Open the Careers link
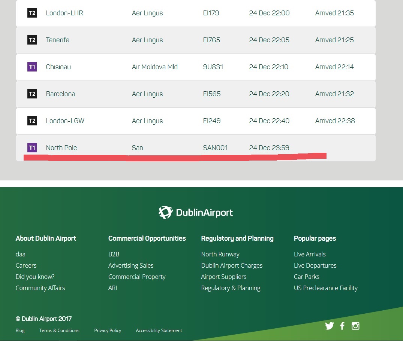 (x=26, y=265)
